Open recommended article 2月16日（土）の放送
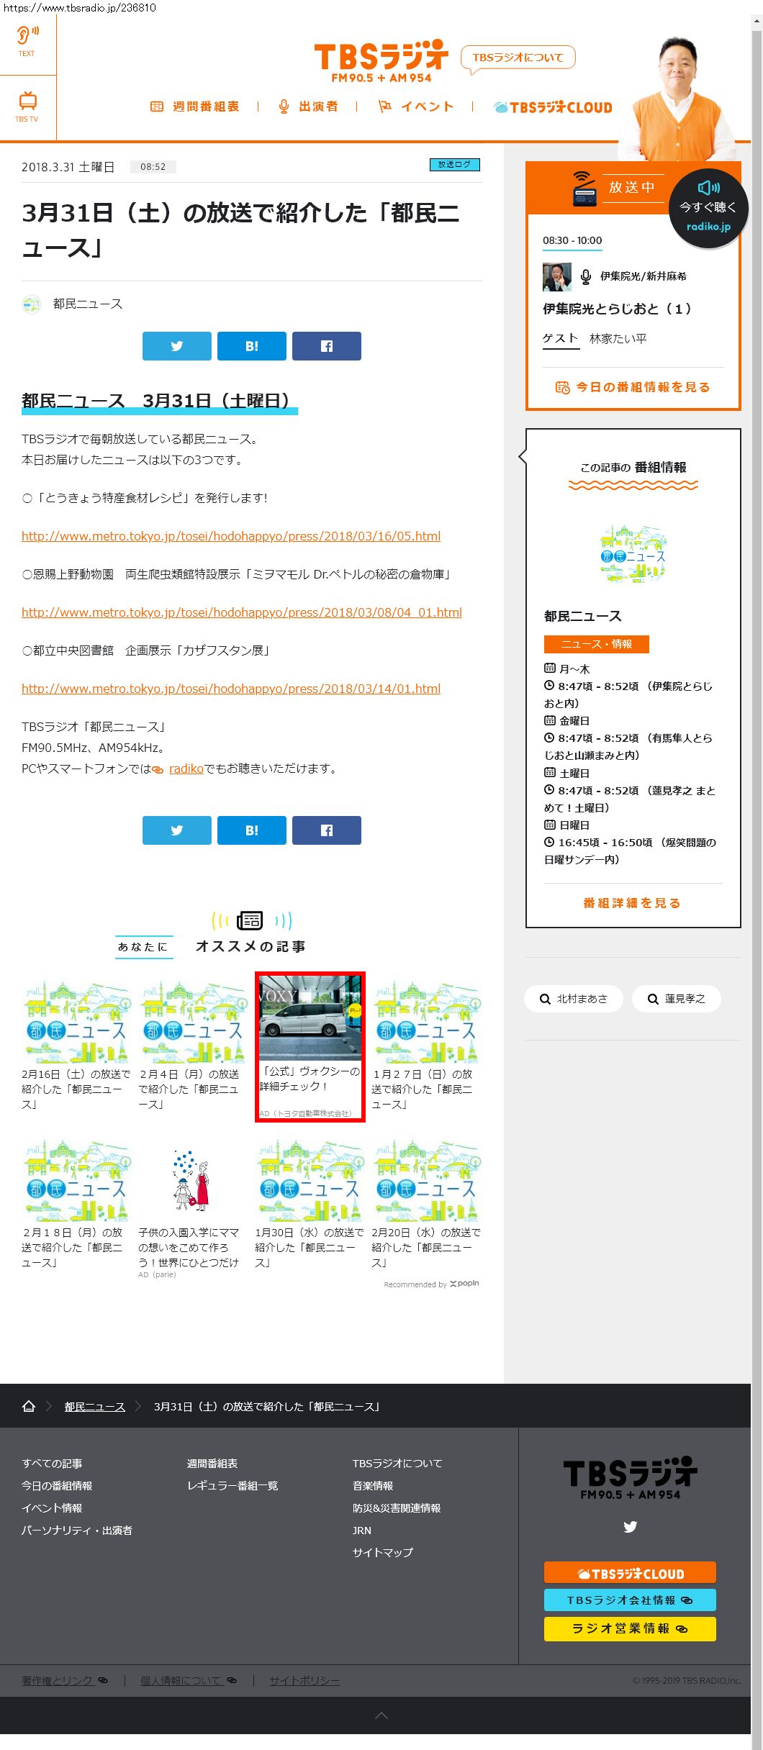This screenshot has width=763, height=1750. pyautogui.click(x=76, y=1045)
